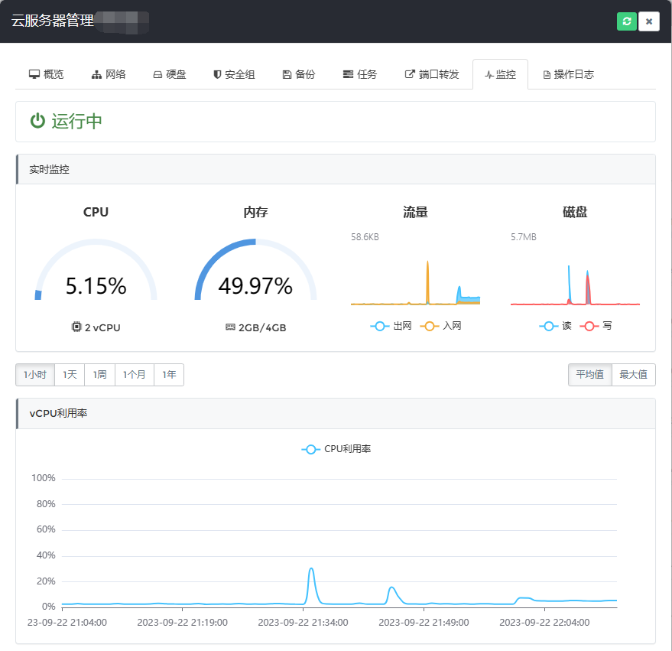Click the 运行中 status text
This screenshot has height=651, width=672.
coord(76,122)
